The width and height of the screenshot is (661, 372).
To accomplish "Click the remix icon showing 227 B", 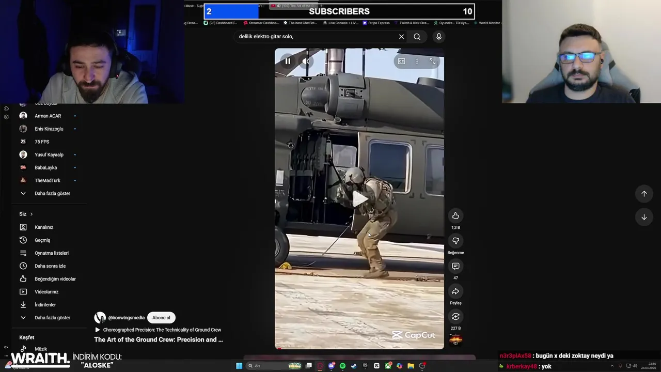I will point(455,316).
